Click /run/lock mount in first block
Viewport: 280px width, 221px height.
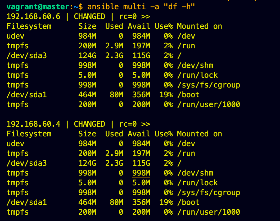pos(197,75)
